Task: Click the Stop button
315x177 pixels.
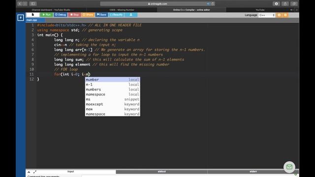Action: point(74,15)
